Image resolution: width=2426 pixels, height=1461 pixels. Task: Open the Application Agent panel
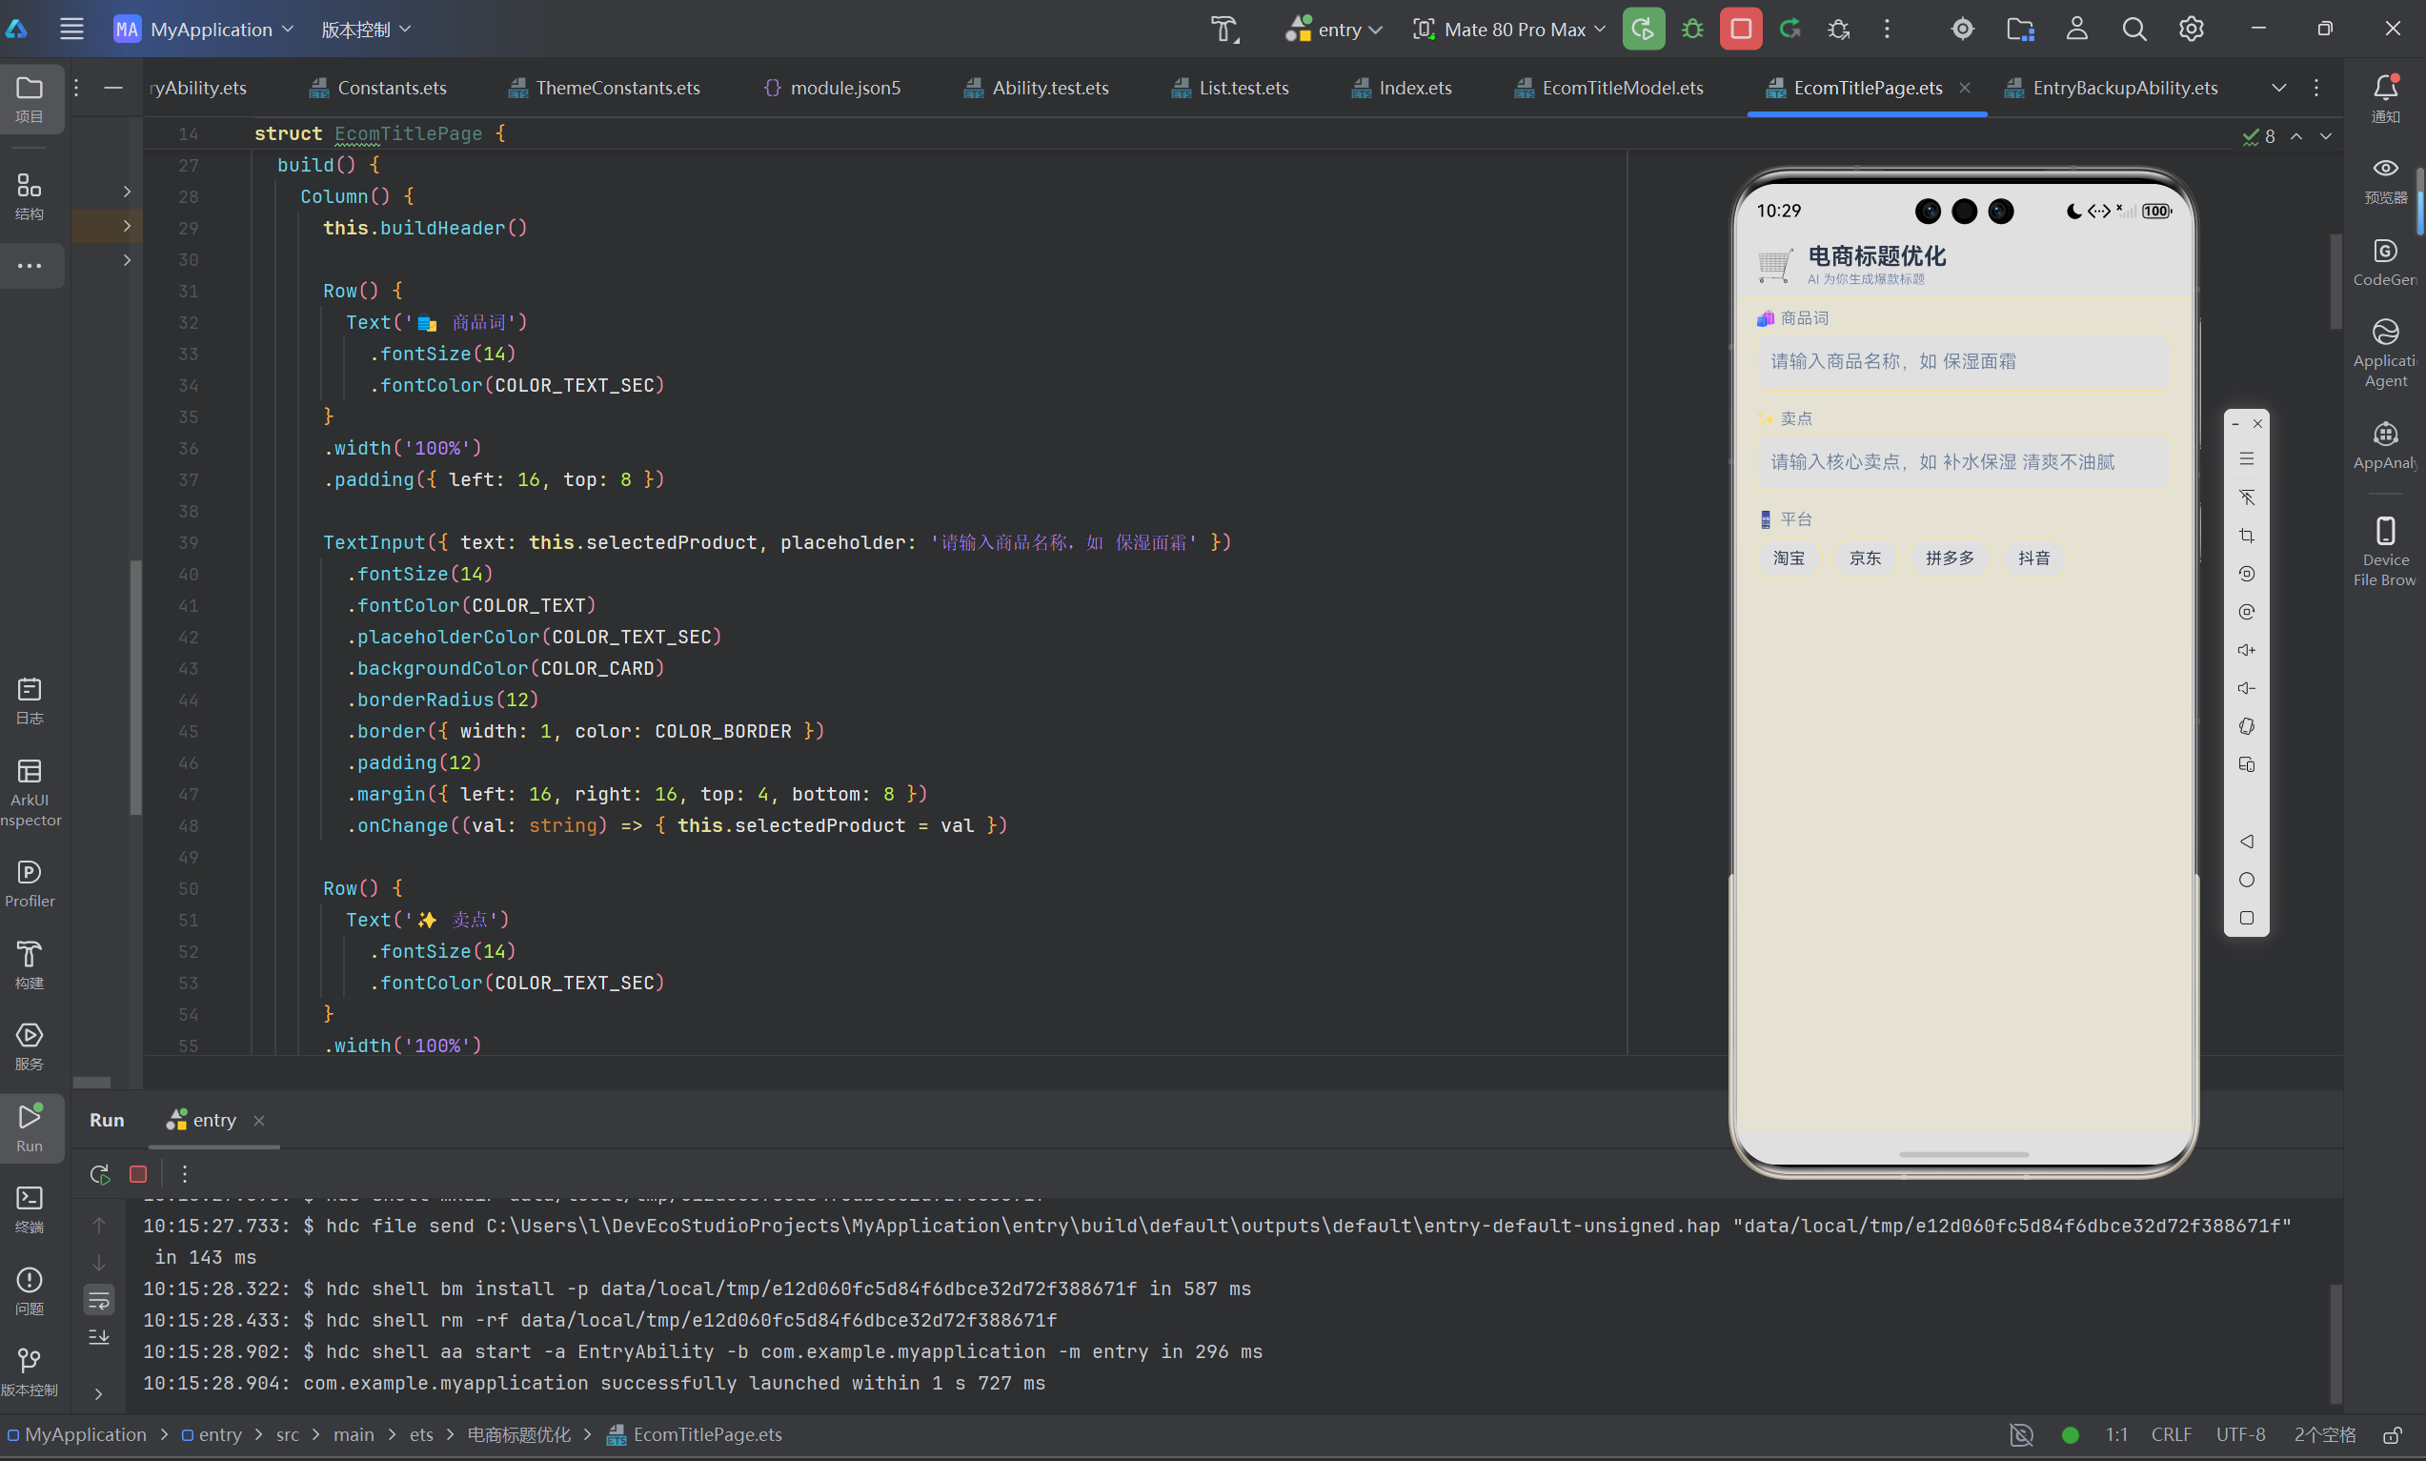point(2386,353)
